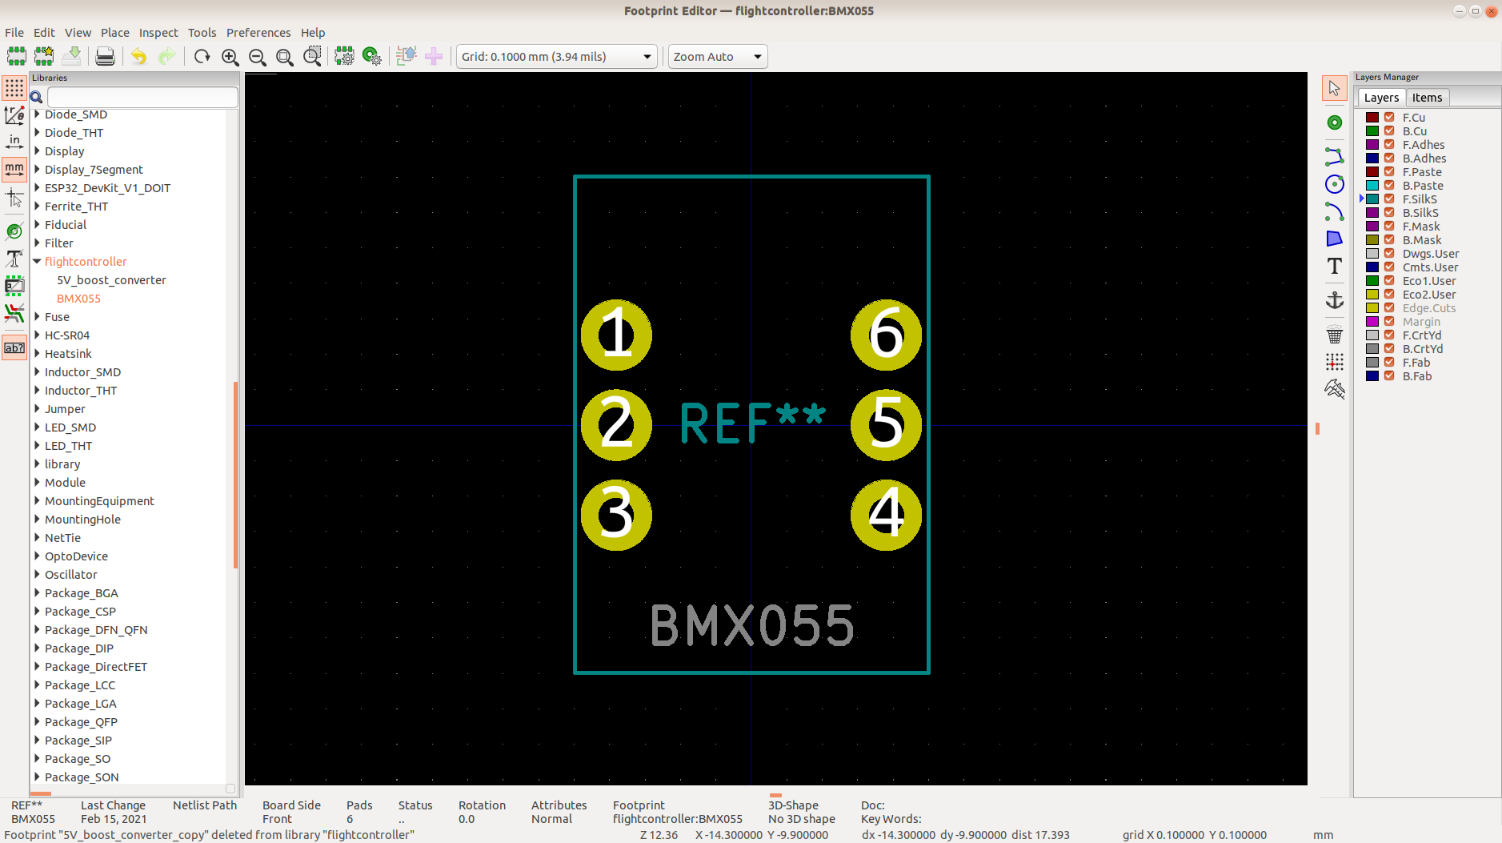Expand the Diode_THT library
Screen dimensions: 1502x843
tap(37, 133)
